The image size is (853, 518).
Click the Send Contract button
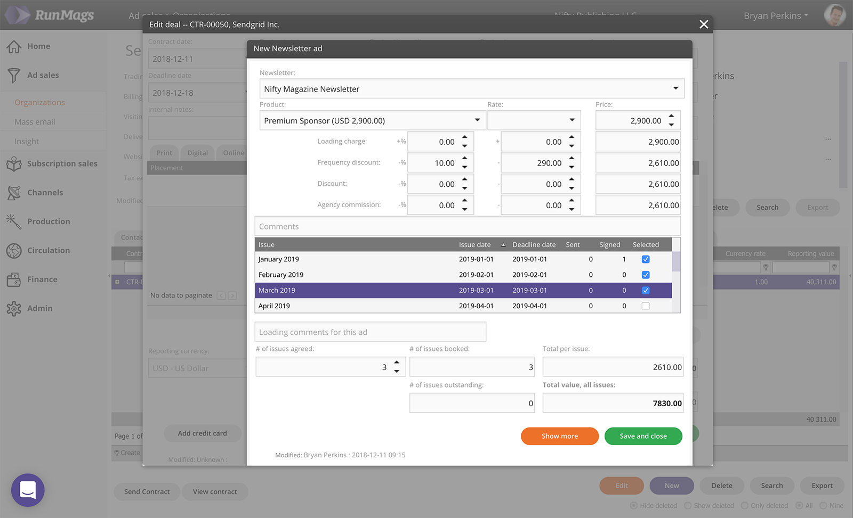pyautogui.click(x=147, y=491)
